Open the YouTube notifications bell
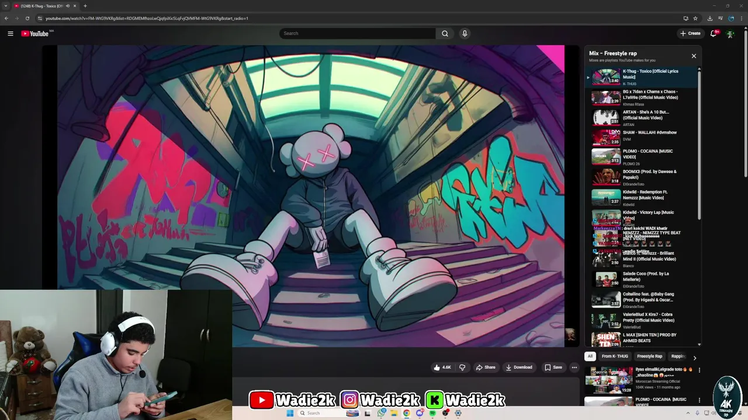 coord(714,33)
